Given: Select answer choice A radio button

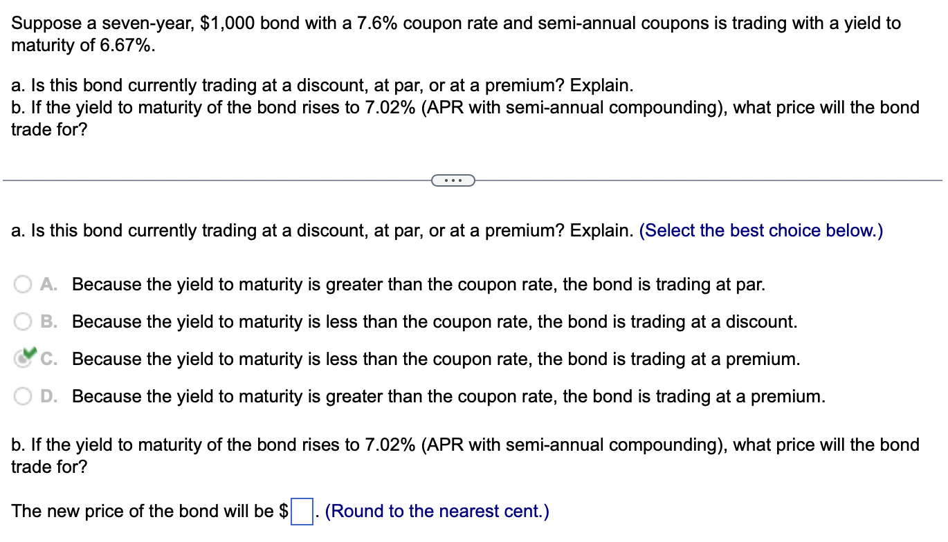Looking at the screenshot, I should [23, 284].
